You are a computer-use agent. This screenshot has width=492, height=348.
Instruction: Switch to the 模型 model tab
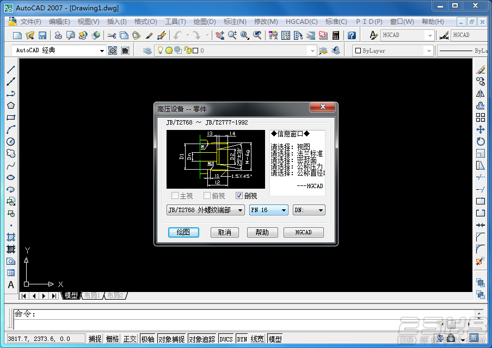tap(71, 295)
